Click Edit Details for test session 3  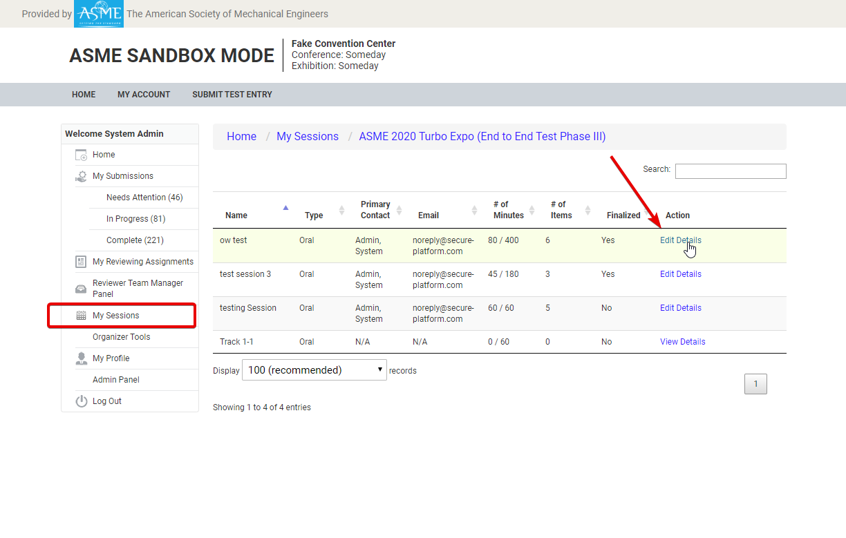pos(680,274)
